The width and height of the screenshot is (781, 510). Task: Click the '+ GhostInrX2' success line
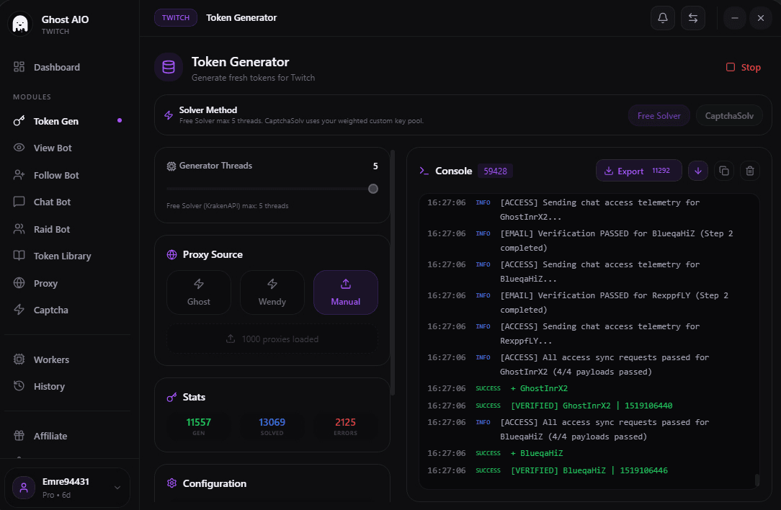tap(539, 388)
